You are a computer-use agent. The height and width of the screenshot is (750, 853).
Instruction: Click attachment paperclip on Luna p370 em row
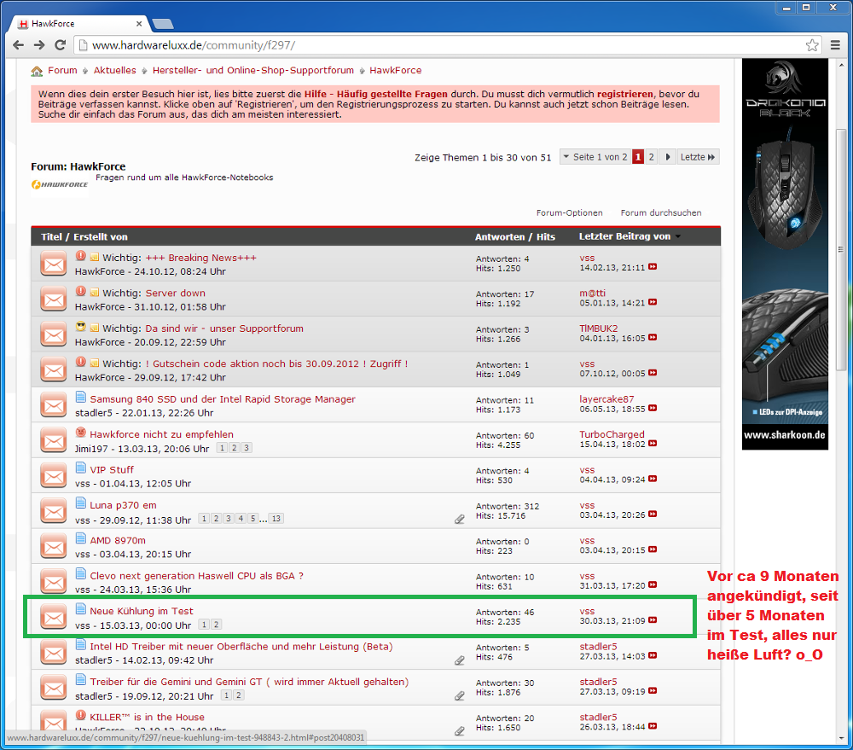(460, 520)
